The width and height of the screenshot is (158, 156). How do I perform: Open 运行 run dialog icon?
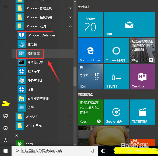pyautogui.click(x=22, y=108)
